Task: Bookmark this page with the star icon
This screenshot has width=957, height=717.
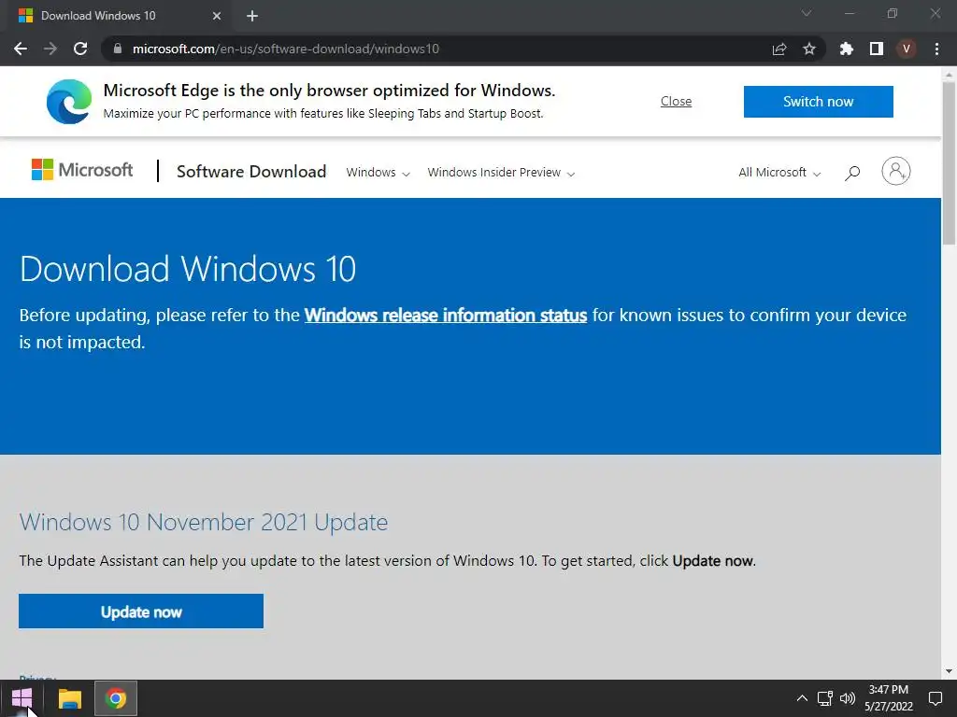Action: pyautogui.click(x=809, y=49)
